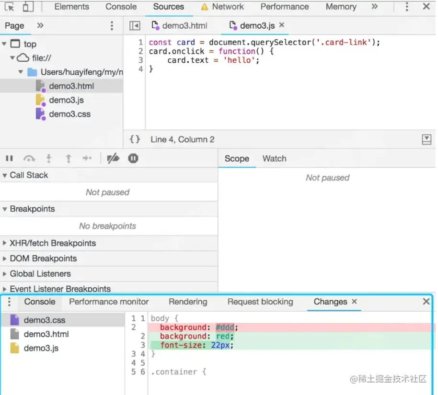Close the Changes drawer tab

tap(354, 302)
